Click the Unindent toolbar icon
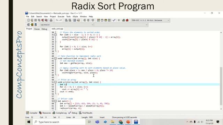This screenshot has width=223, height=125. tap(88, 20)
